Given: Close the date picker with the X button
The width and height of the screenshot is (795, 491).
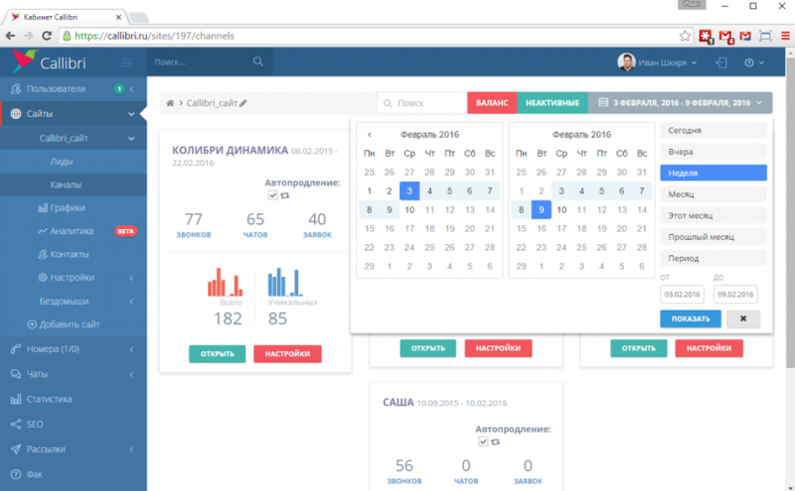Looking at the screenshot, I should pos(742,318).
